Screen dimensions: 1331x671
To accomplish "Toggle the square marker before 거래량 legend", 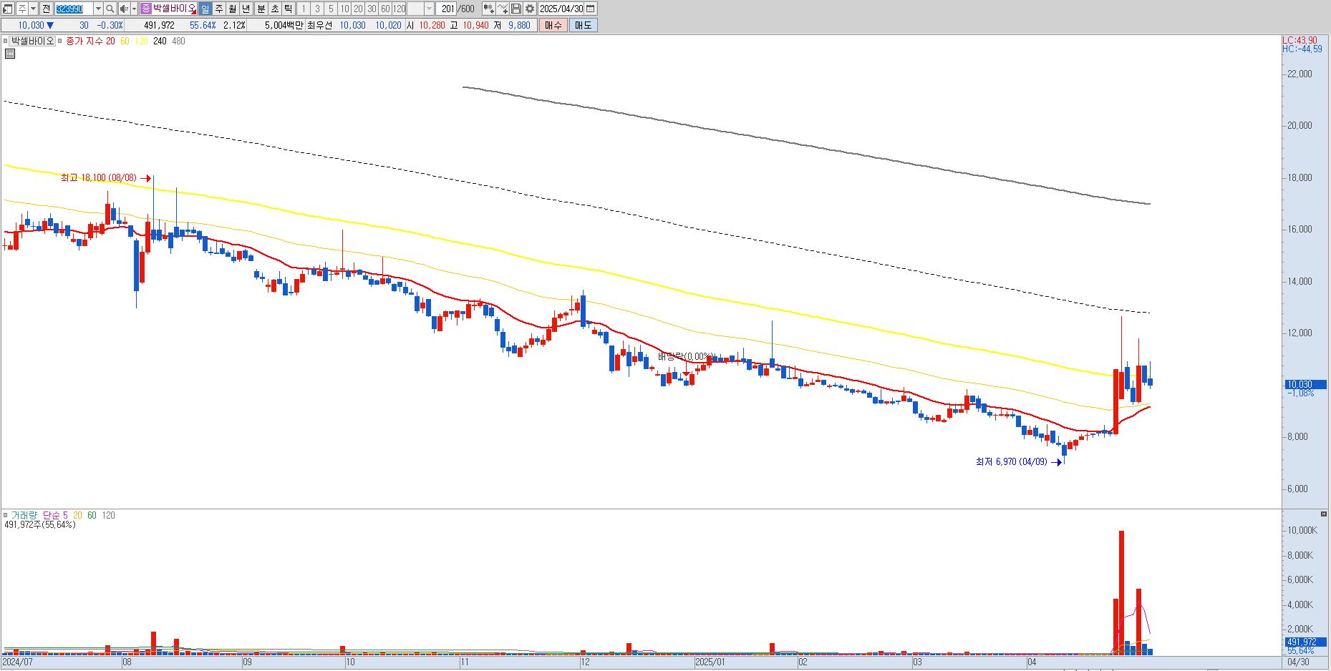I will [5, 515].
